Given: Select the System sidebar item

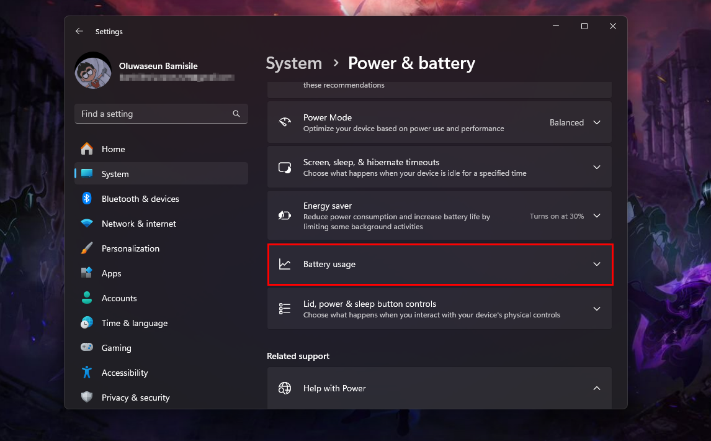Looking at the screenshot, I should click(x=161, y=174).
